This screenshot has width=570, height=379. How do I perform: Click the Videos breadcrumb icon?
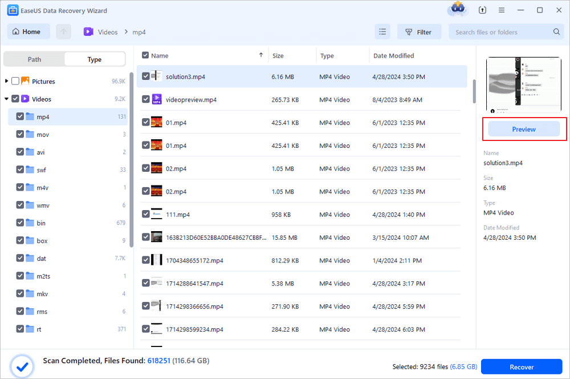click(x=88, y=31)
